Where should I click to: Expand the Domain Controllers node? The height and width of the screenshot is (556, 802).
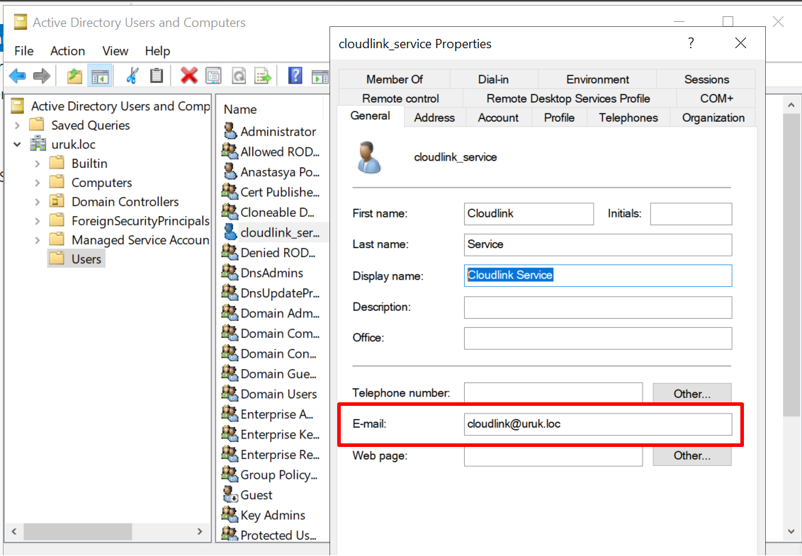(38, 202)
